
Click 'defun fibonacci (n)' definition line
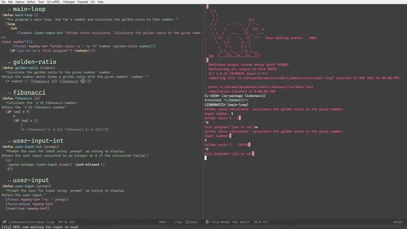(x=21, y=99)
